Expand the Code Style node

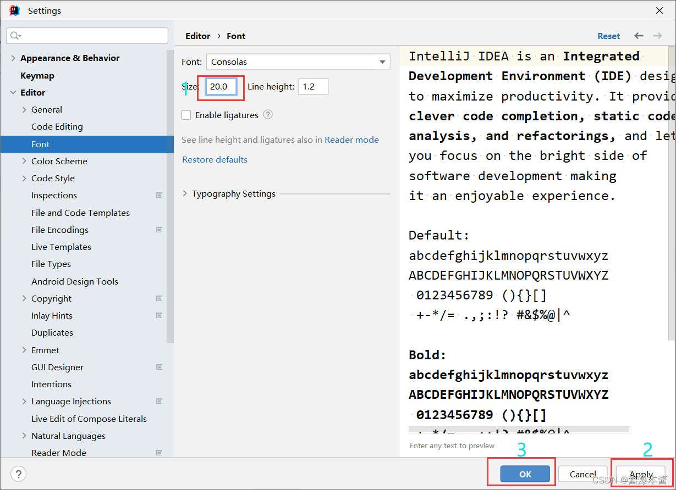(24, 178)
